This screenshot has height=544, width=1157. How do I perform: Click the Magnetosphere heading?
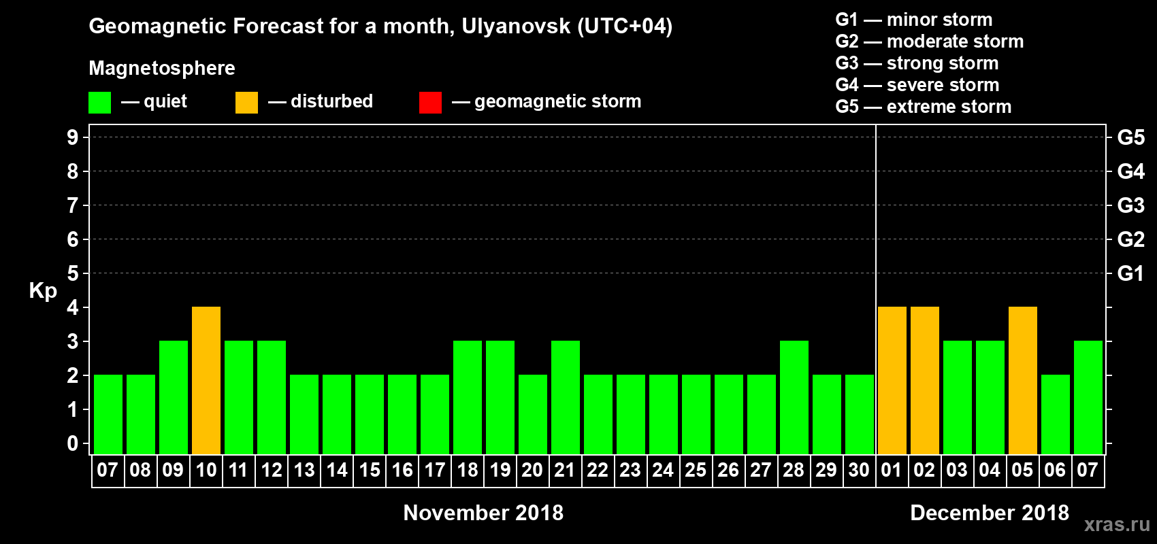pos(162,69)
